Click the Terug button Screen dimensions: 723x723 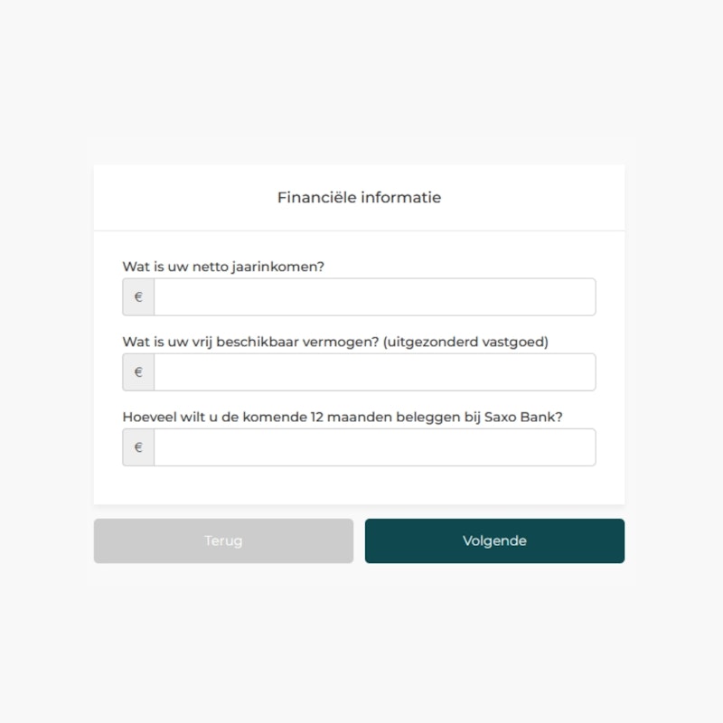(223, 540)
